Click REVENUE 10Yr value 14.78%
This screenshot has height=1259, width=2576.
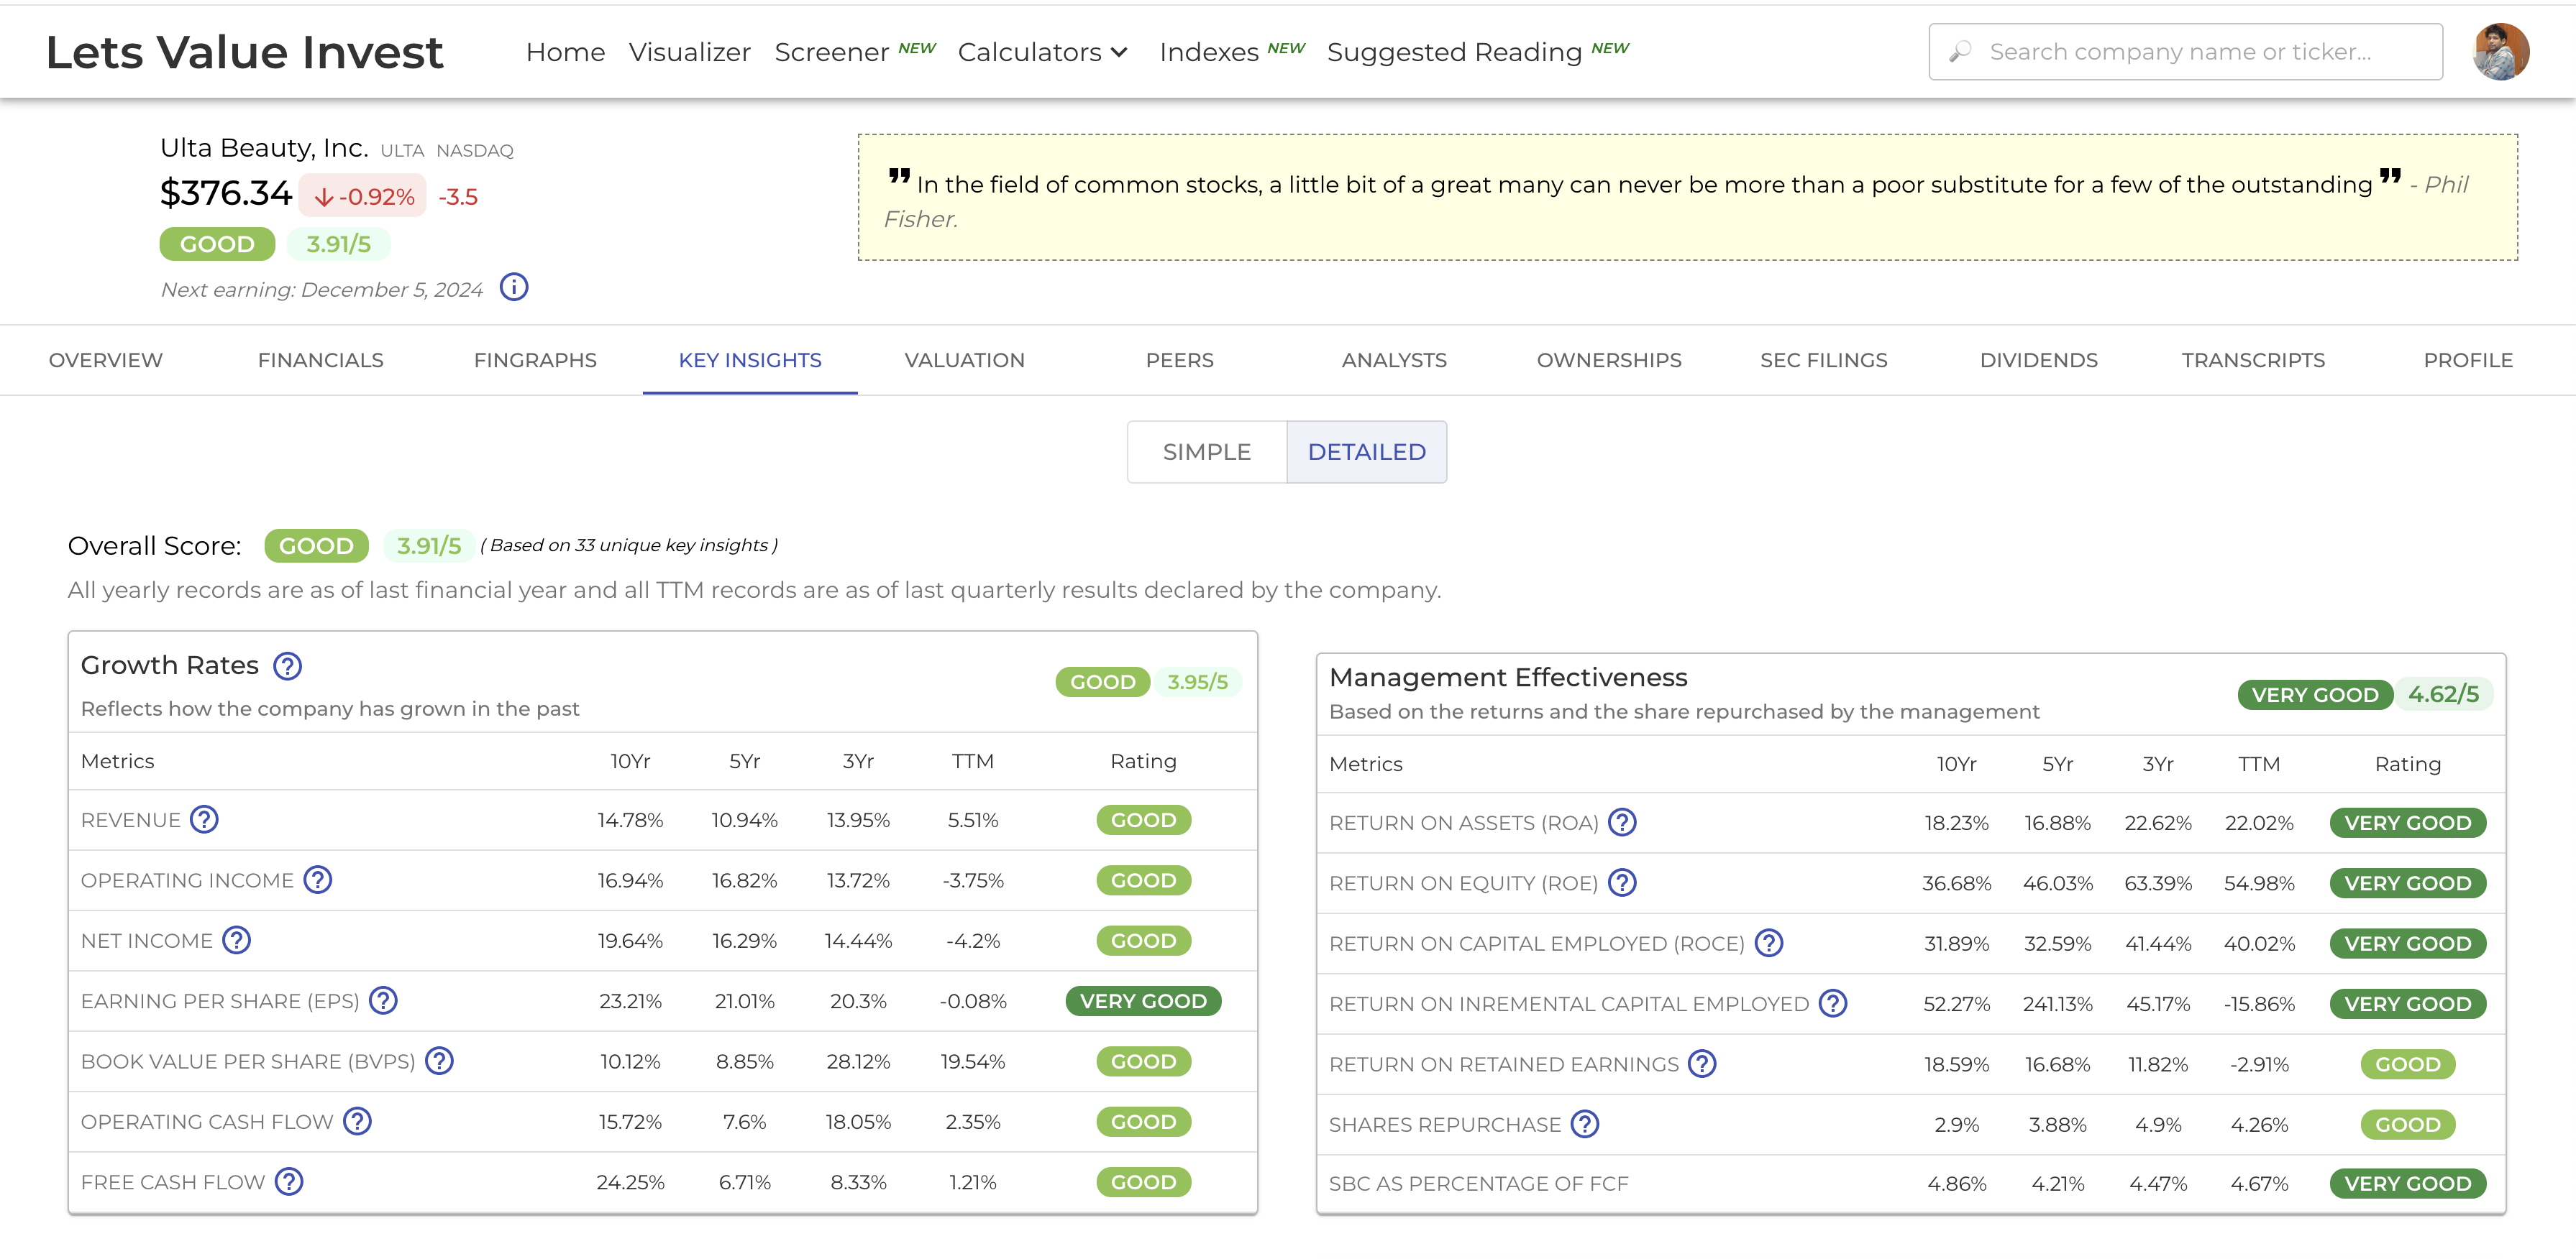(x=630, y=819)
